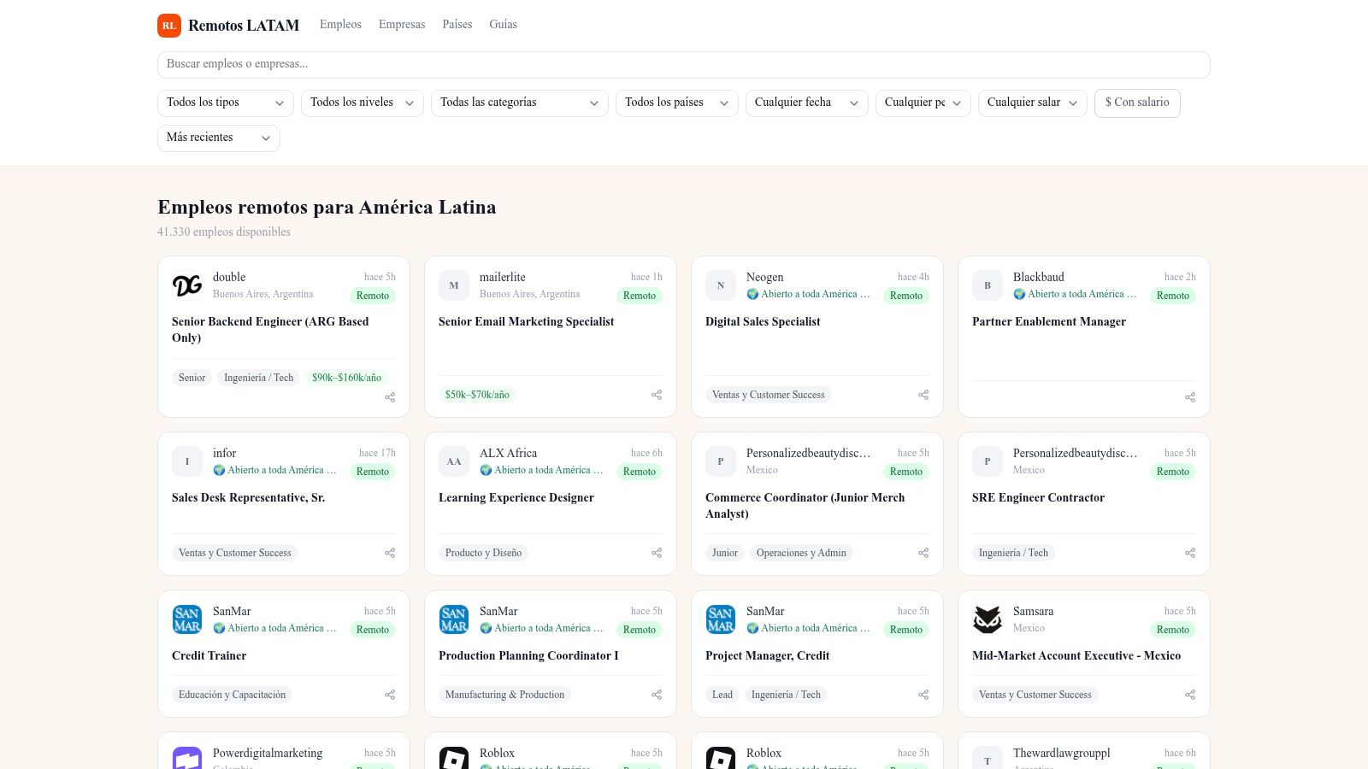Image resolution: width=1368 pixels, height=769 pixels.
Task: Open the Guías navigation item
Action: pos(503,24)
